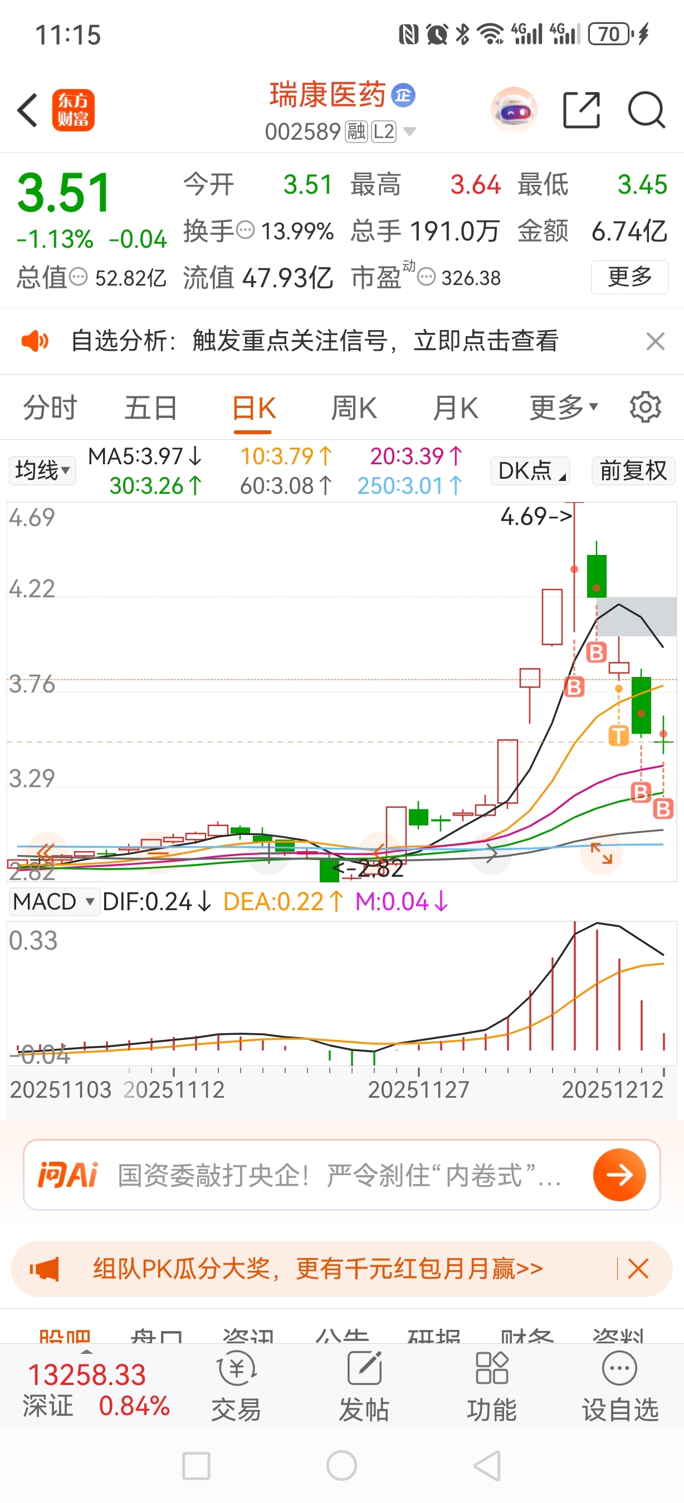Tap the 设自选 watchlist icon
Screen dimensions: 684x1503
pyautogui.click(x=620, y=1386)
